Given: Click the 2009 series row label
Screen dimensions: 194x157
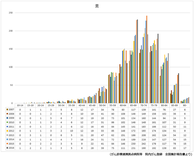Looking at the screenshot, I should click(x=11, y=118).
